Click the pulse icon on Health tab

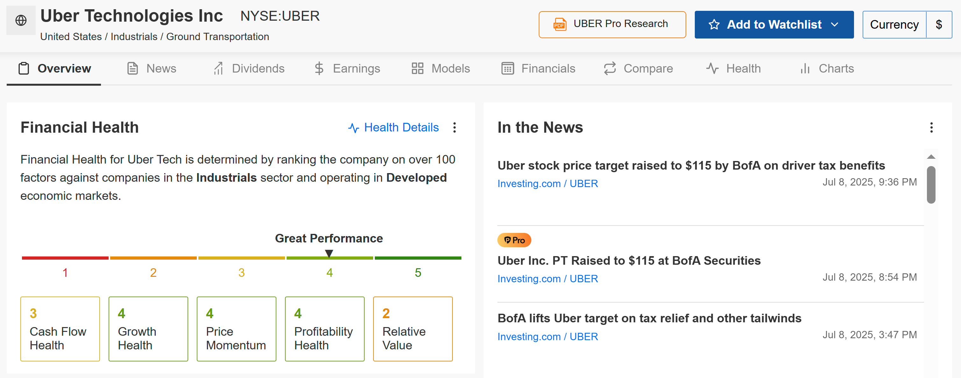pyautogui.click(x=712, y=69)
